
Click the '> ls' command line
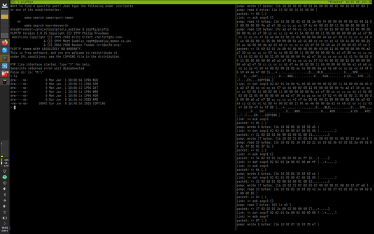click(x=14, y=77)
